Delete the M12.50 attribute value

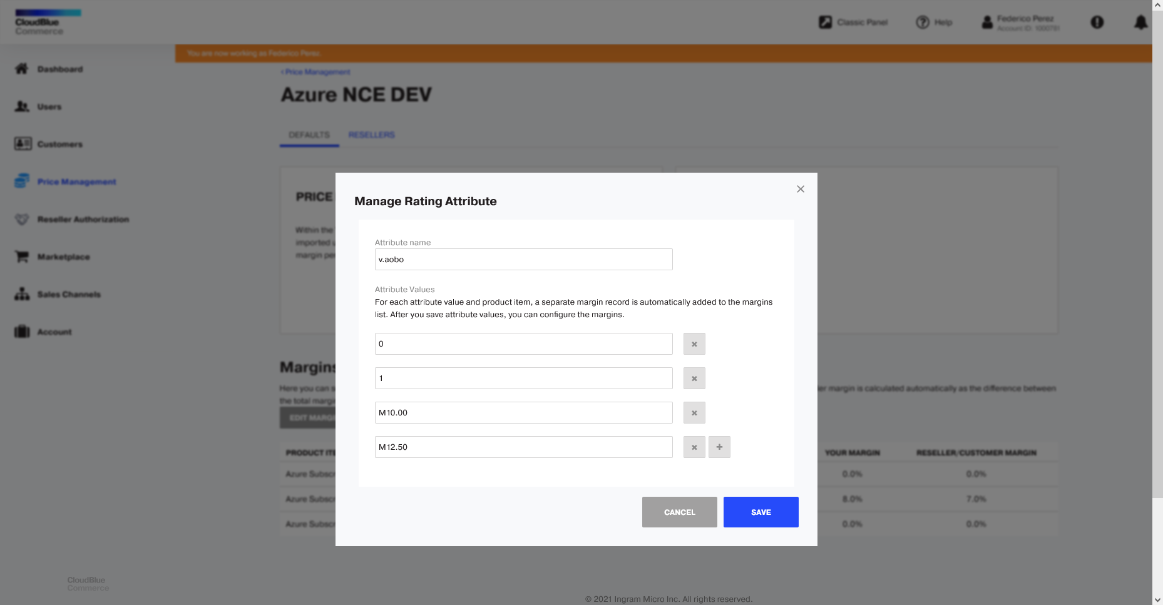click(x=694, y=447)
